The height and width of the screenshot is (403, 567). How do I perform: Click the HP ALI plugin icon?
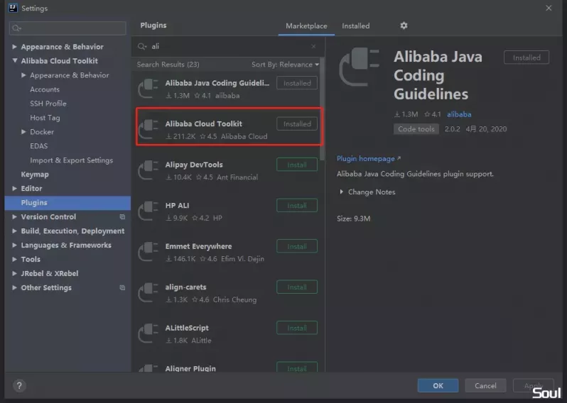148,211
